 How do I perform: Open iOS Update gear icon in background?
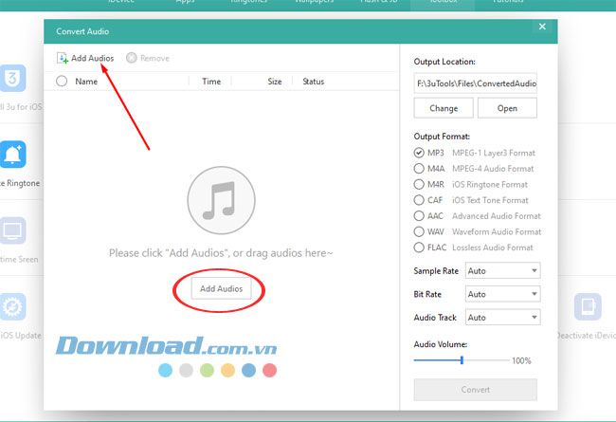coord(13,306)
